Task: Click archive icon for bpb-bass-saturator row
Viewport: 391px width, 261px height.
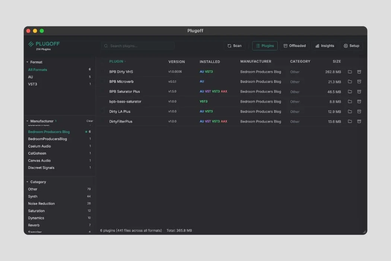Action: (359, 101)
